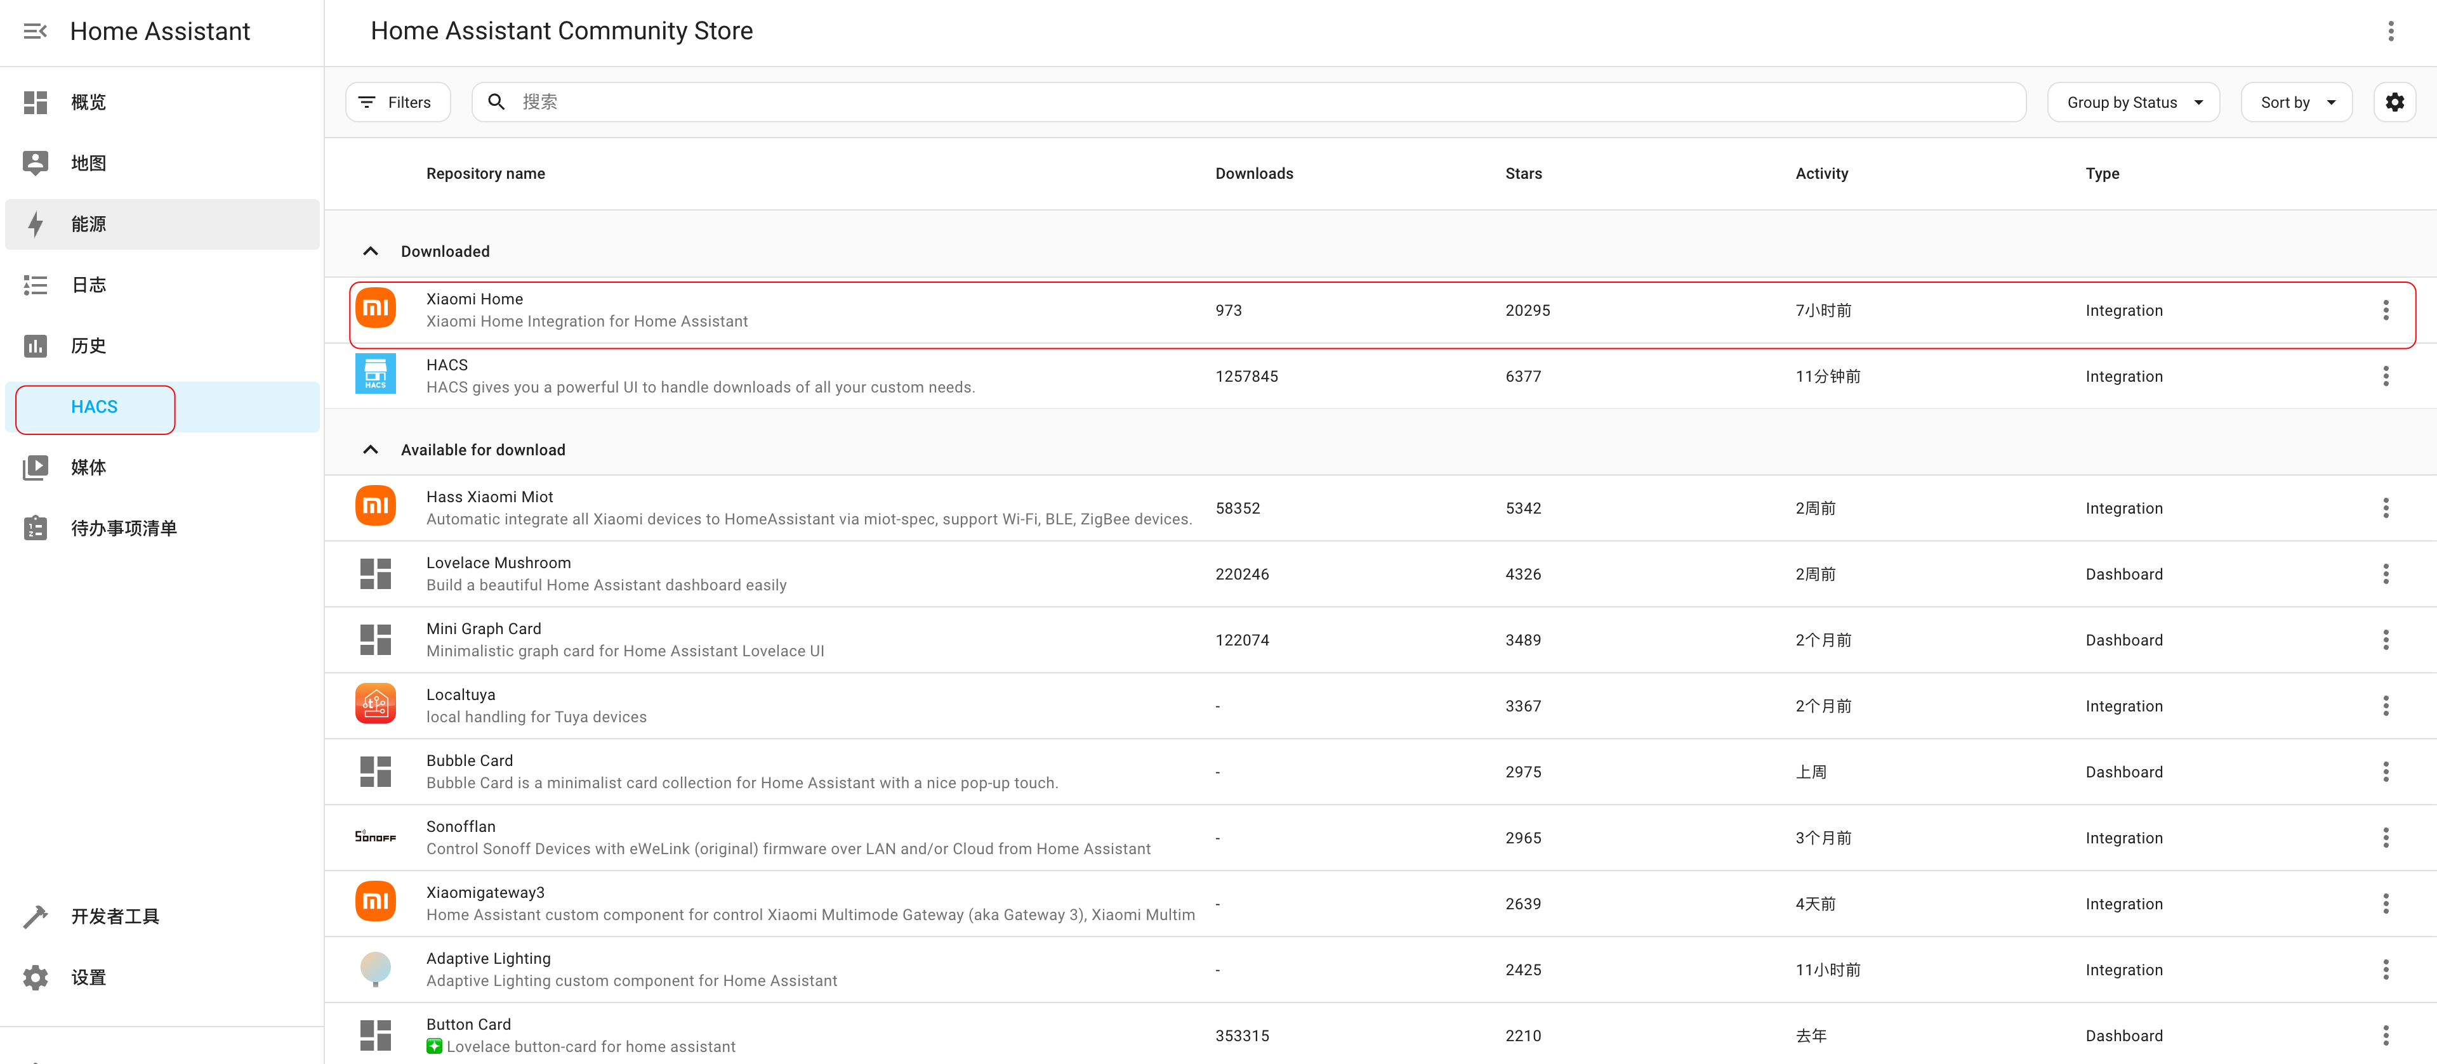Image resolution: width=2437 pixels, height=1064 pixels.
Task: Go to 历史 in the sidebar
Action: [162, 346]
